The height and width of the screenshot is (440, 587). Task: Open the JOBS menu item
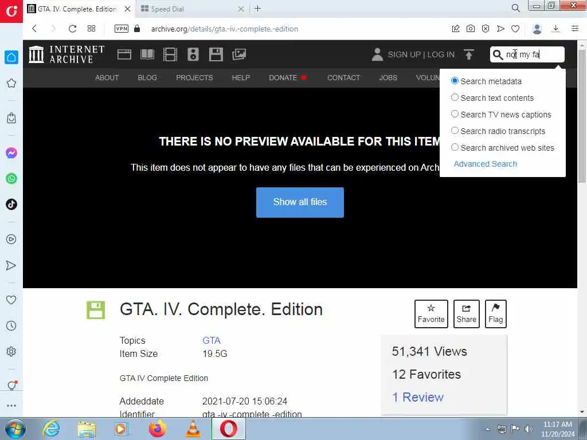pyautogui.click(x=388, y=78)
